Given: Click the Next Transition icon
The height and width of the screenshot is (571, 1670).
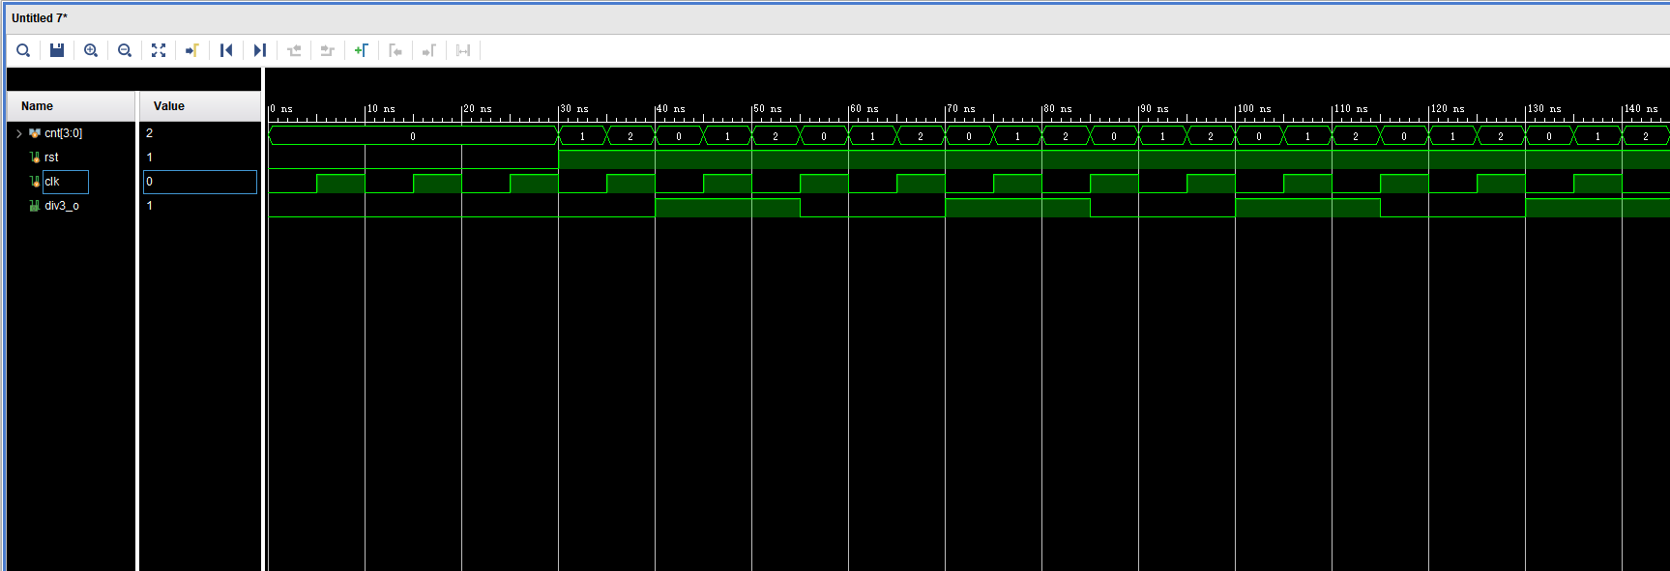Looking at the screenshot, I should [328, 50].
